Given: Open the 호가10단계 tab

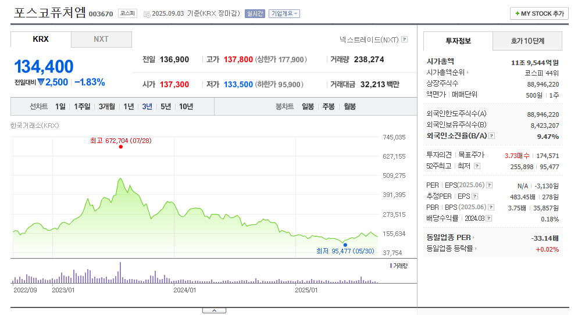Looking at the screenshot, I should click(x=527, y=41).
